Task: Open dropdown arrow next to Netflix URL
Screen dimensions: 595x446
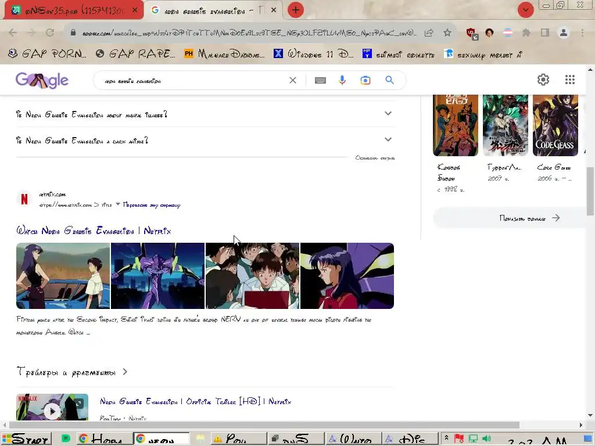Action: point(117,204)
